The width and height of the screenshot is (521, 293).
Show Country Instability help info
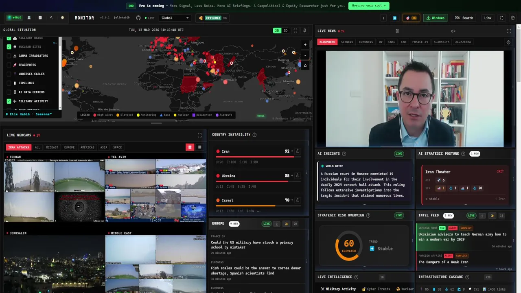(254, 135)
